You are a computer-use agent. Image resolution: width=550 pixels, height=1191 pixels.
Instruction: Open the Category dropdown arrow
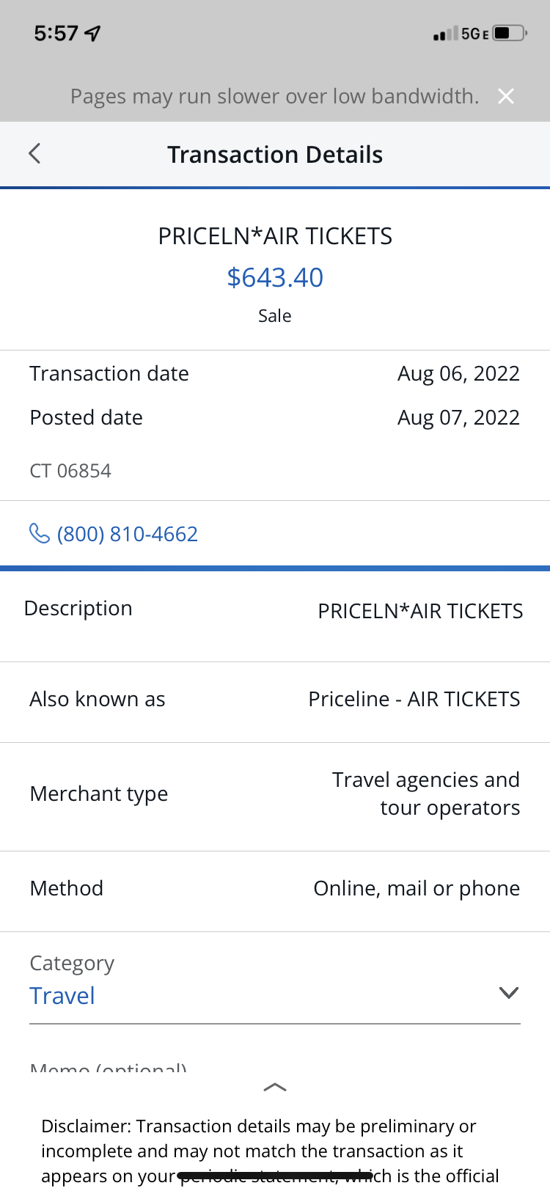coord(508,993)
